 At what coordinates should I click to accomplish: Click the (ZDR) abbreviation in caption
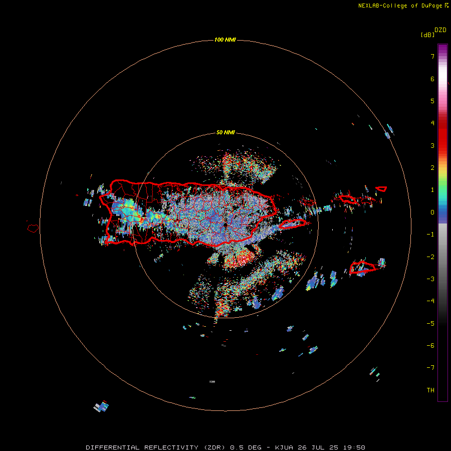click(x=215, y=447)
